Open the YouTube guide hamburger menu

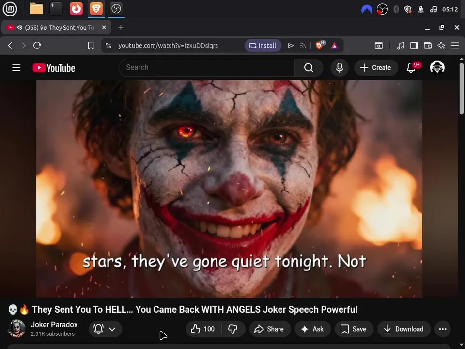pos(16,68)
